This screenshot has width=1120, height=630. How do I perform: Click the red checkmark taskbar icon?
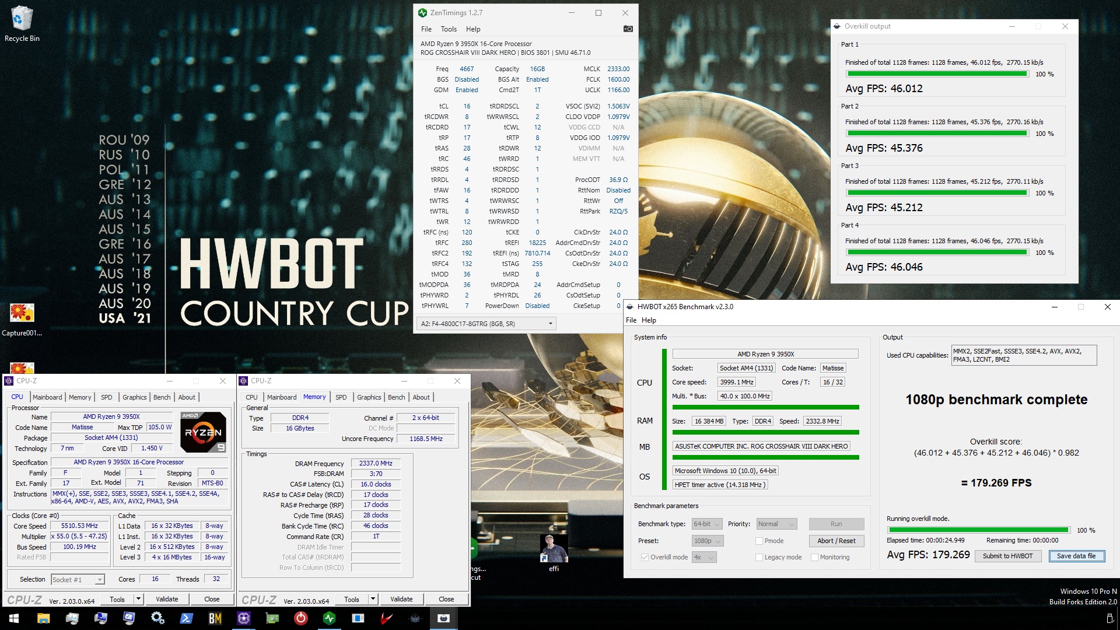point(387,618)
